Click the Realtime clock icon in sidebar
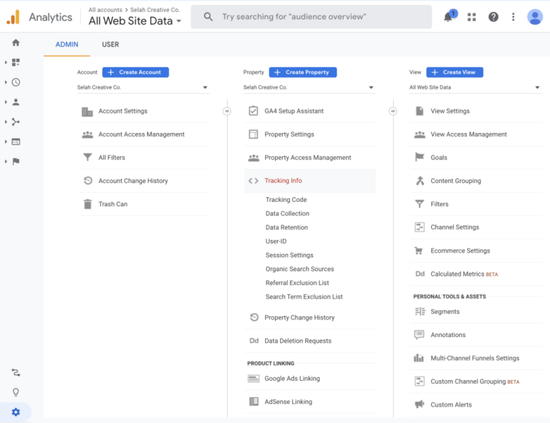This screenshot has height=423, width=550. [x=16, y=82]
